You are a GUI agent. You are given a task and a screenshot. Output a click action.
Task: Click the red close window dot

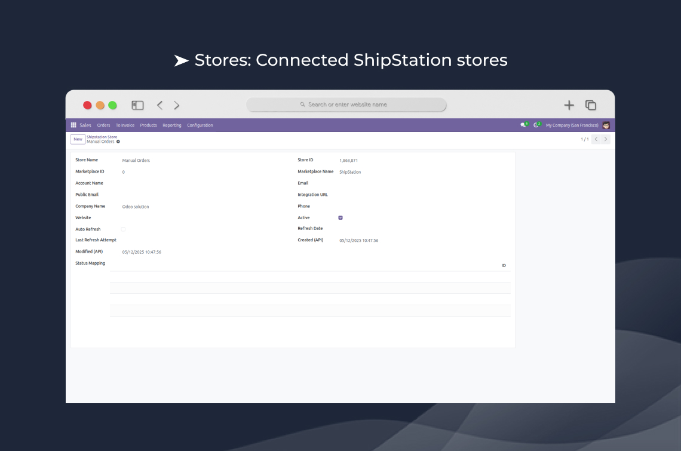(x=87, y=105)
